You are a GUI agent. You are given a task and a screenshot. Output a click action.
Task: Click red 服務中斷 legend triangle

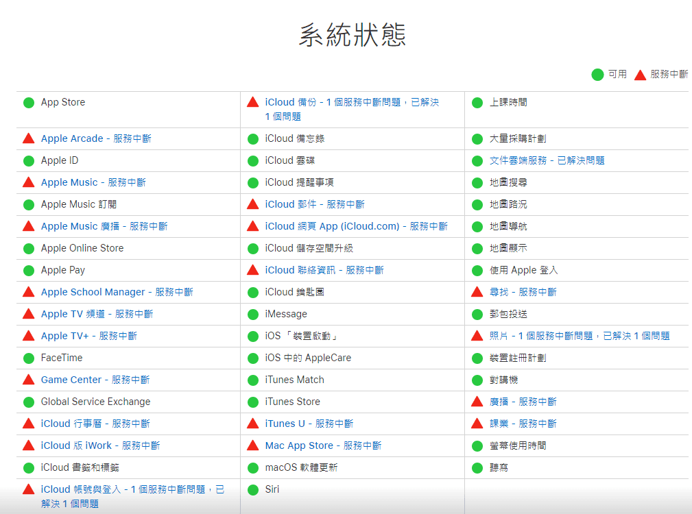pyautogui.click(x=640, y=75)
